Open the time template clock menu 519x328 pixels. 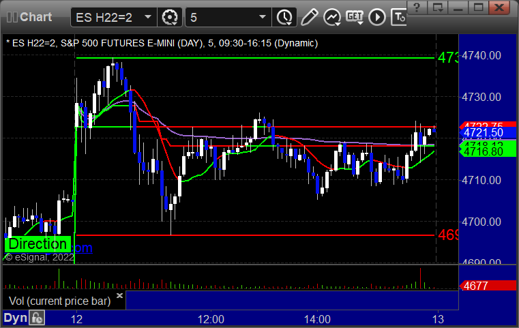[284, 17]
